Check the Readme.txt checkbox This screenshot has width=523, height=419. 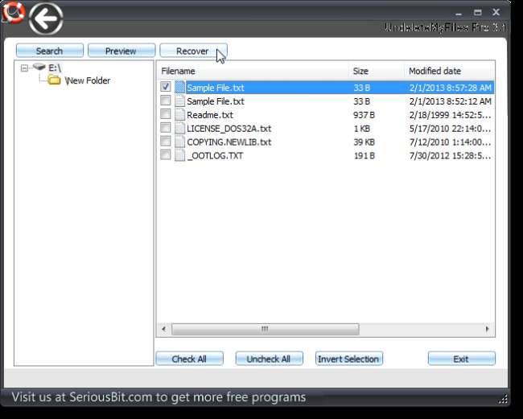pos(165,115)
